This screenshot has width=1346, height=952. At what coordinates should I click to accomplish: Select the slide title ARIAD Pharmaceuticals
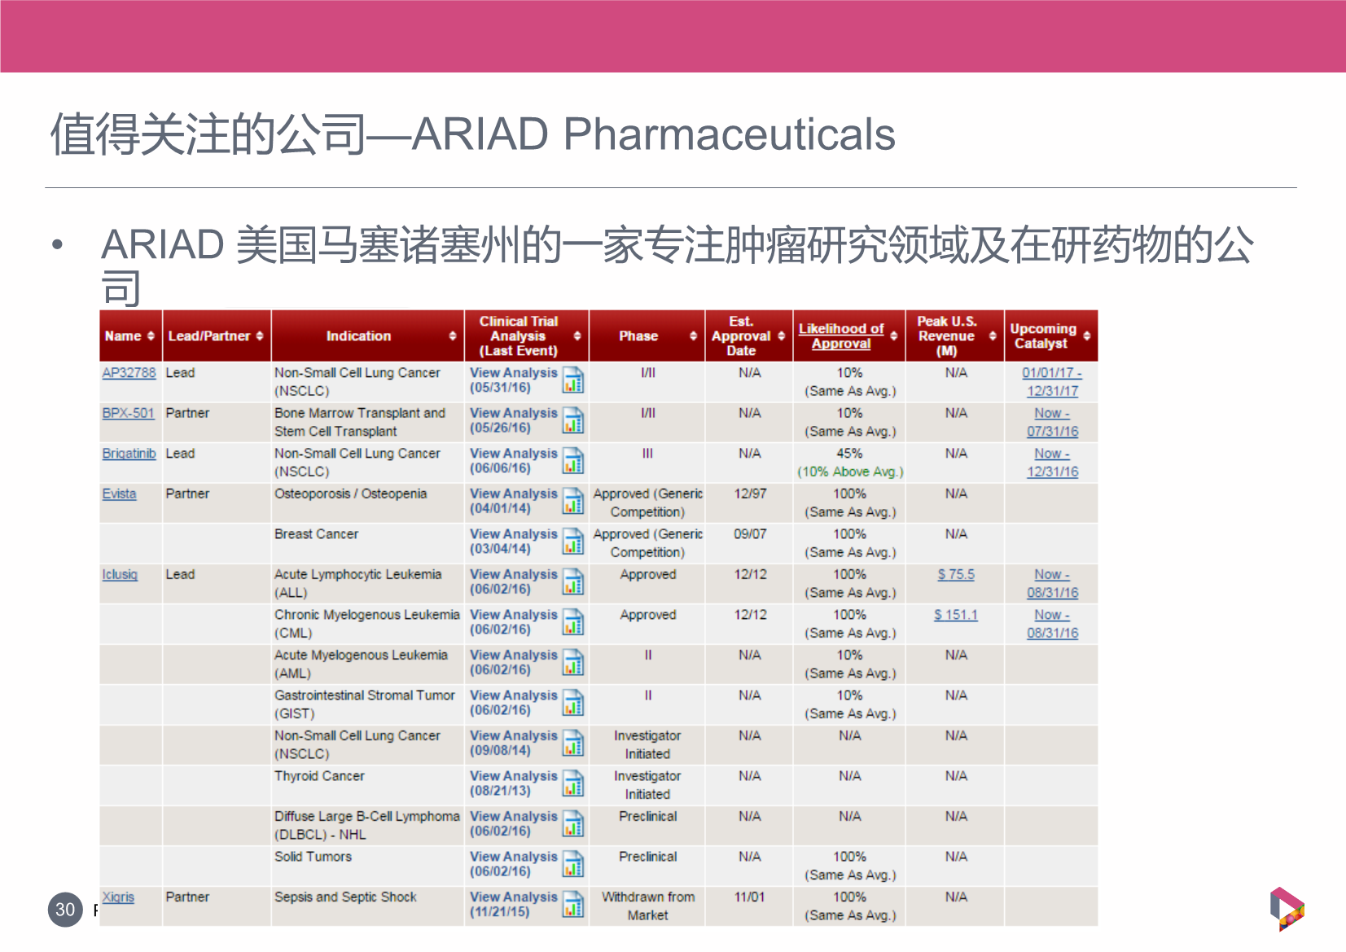[x=472, y=134]
